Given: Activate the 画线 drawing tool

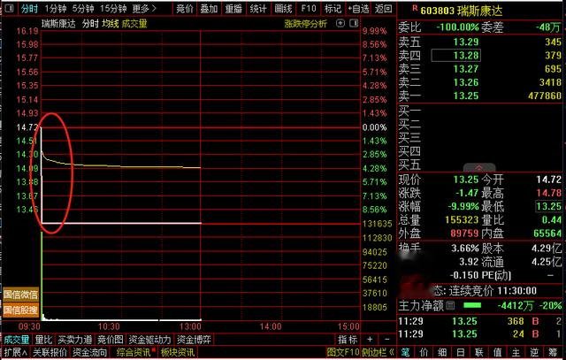Looking at the screenshot, I should (283, 8).
